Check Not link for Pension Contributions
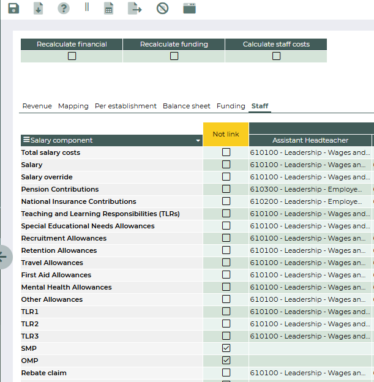Viewport: 374px width, 382px height. pyautogui.click(x=226, y=189)
